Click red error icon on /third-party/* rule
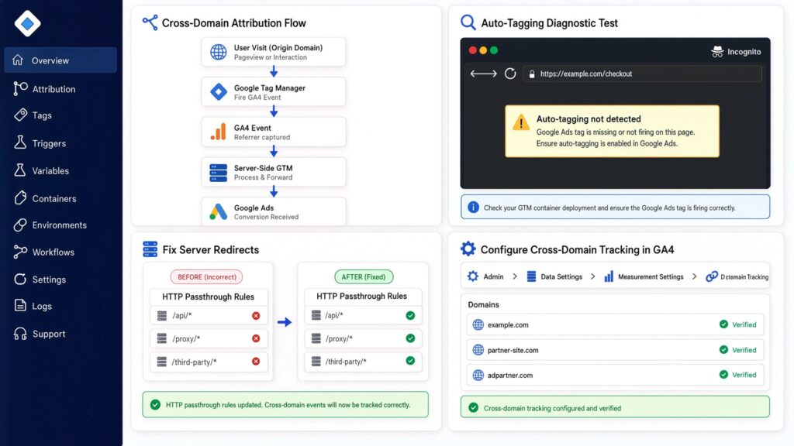Image resolution: width=794 pixels, height=446 pixels. [256, 362]
